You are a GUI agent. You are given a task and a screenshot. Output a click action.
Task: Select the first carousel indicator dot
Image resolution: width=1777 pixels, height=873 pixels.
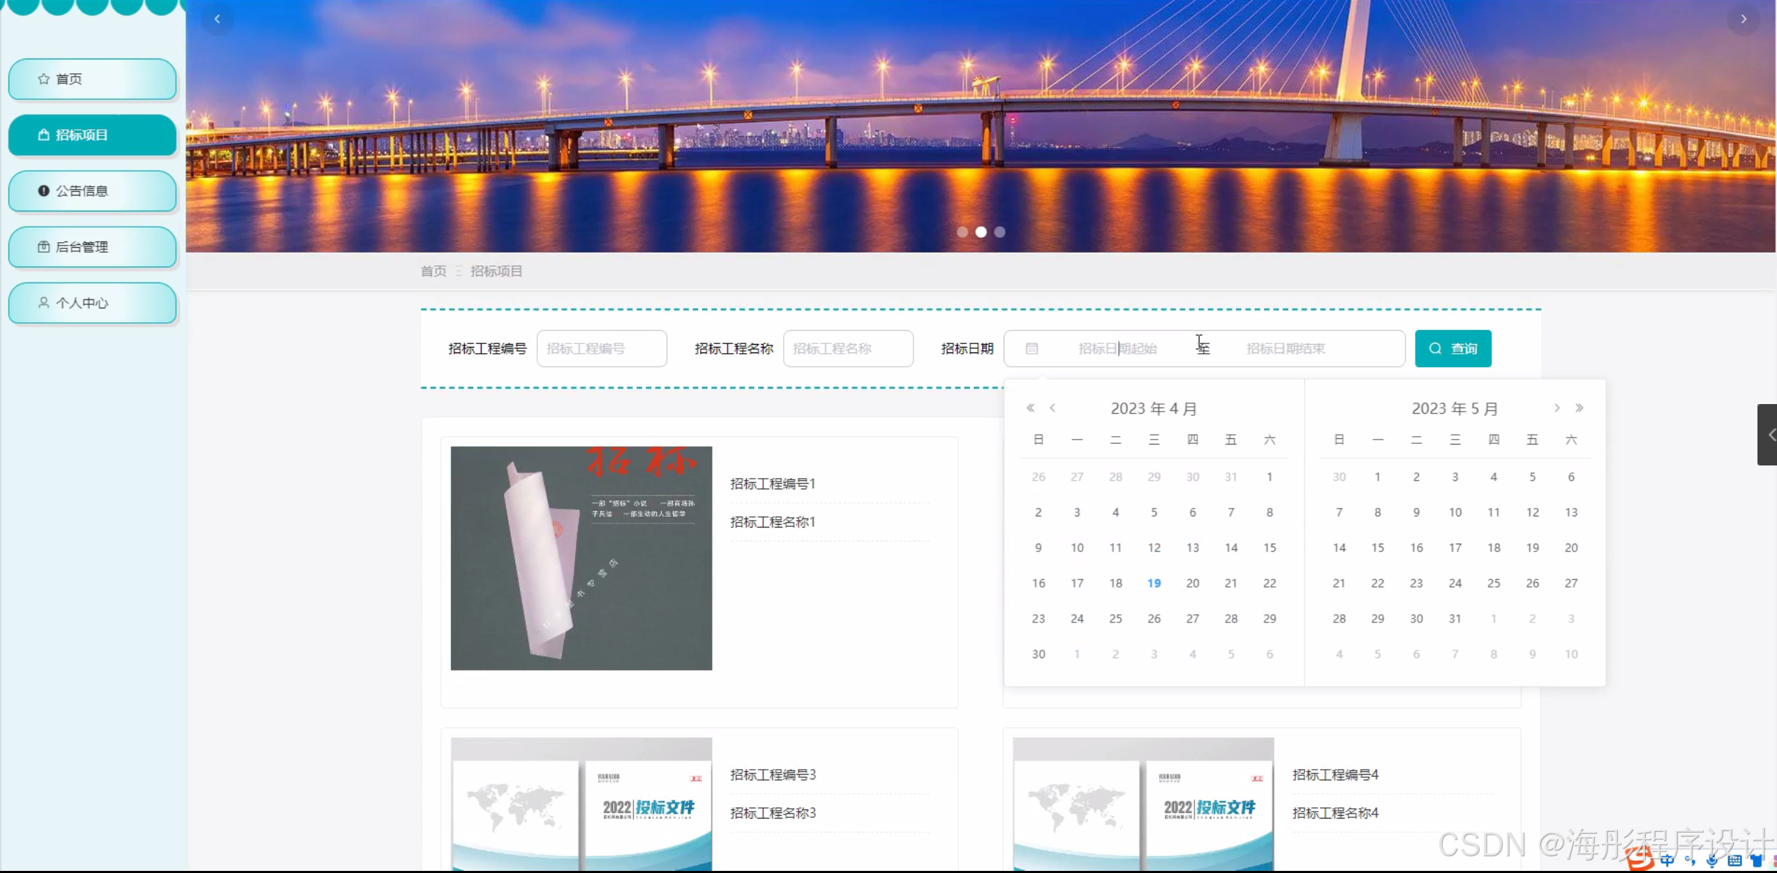[x=962, y=232]
